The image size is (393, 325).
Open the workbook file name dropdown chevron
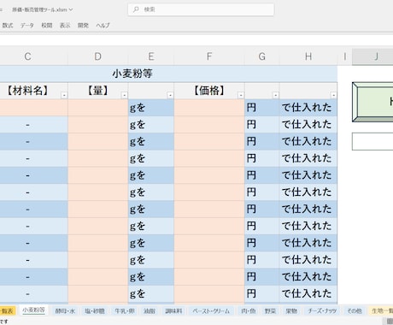coord(71,9)
